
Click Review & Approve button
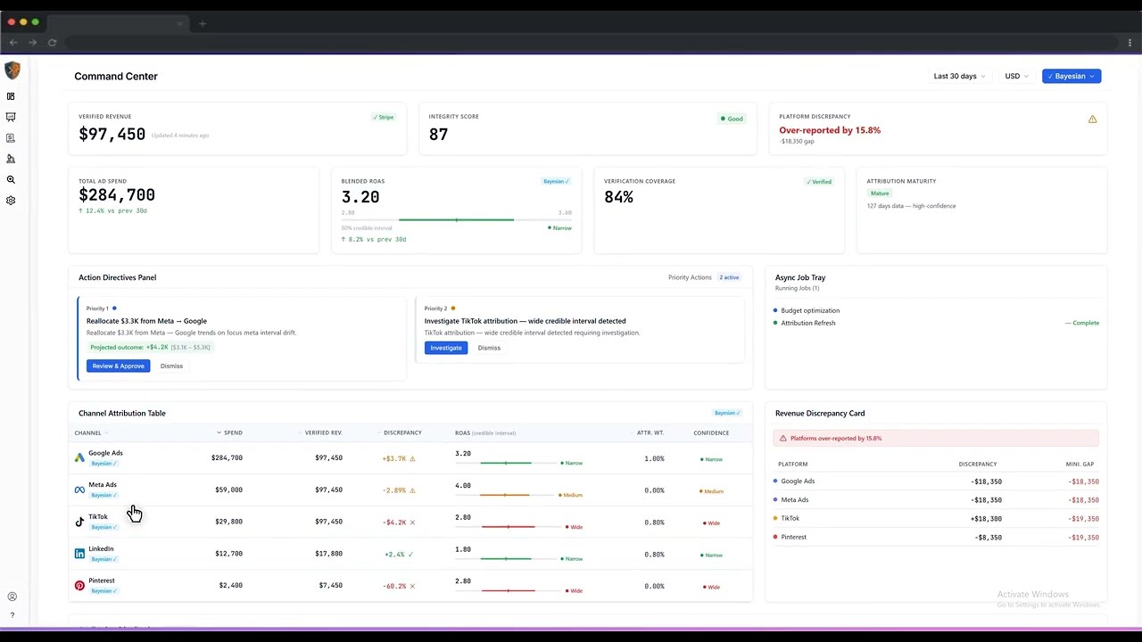[118, 366]
